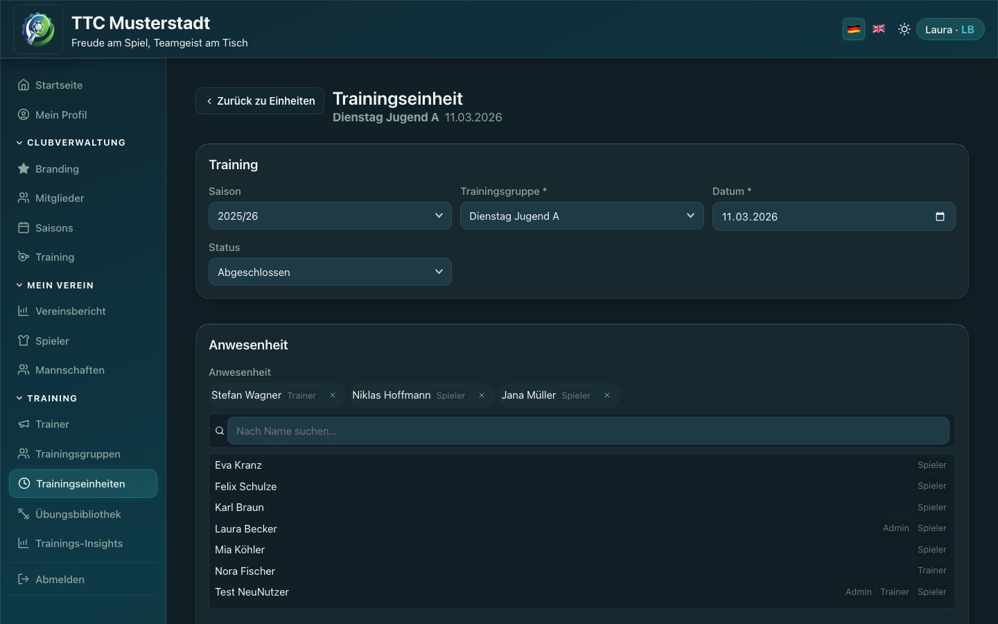Remove Niklas Hoffmann from attendance
This screenshot has height=624, width=998.
point(482,396)
